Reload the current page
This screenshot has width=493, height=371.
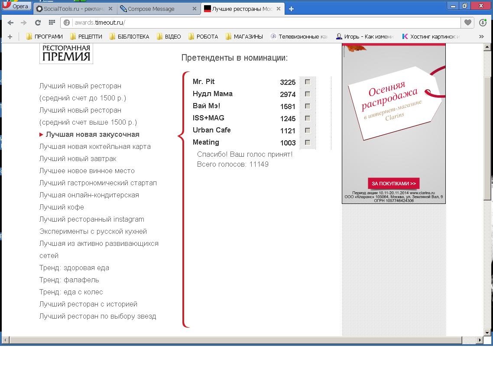tap(38, 23)
